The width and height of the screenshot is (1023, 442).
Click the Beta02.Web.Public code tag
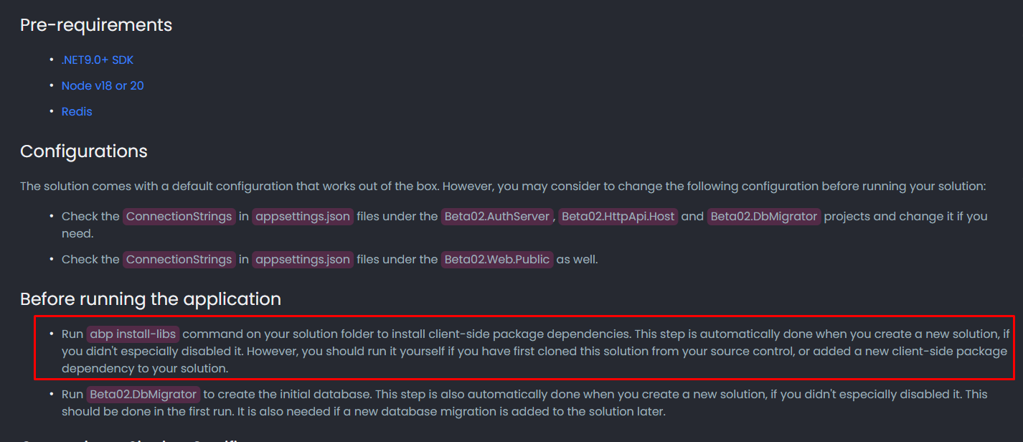tap(496, 260)
